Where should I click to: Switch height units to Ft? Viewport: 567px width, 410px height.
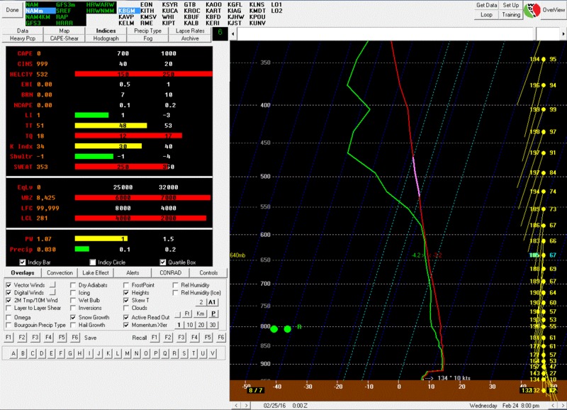[x=187, y=314]
